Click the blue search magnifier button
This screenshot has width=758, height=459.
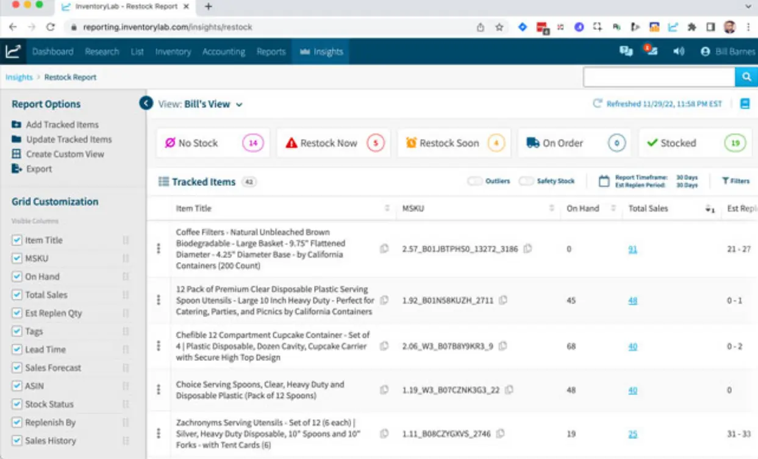point(746,77)
